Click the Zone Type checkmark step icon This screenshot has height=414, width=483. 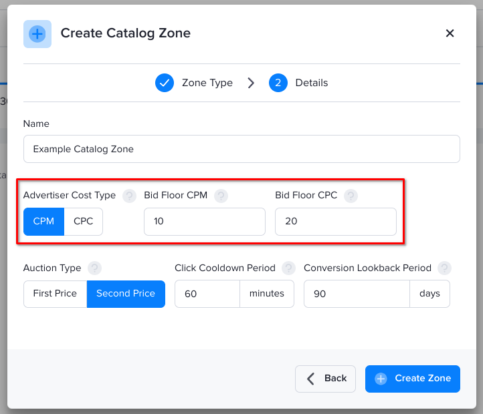(165, 83)
